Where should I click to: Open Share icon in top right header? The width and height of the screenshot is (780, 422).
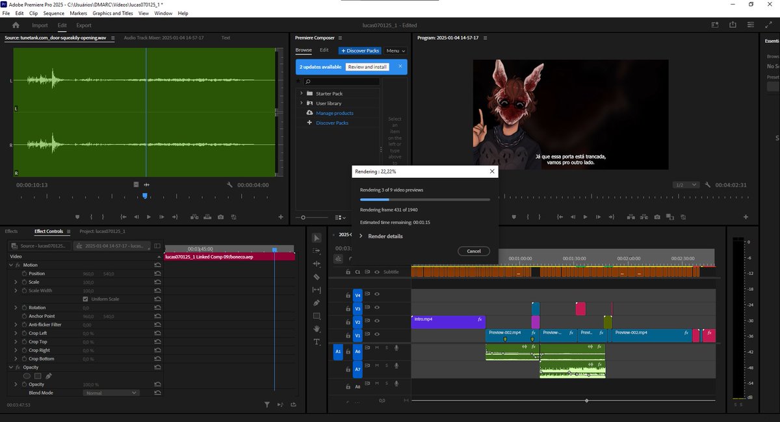tap(733, 25)
